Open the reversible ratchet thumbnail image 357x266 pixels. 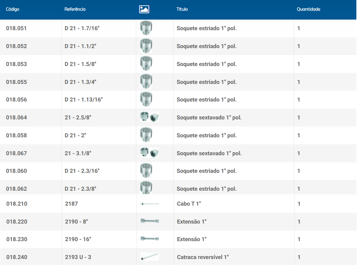tap(149, 257)
